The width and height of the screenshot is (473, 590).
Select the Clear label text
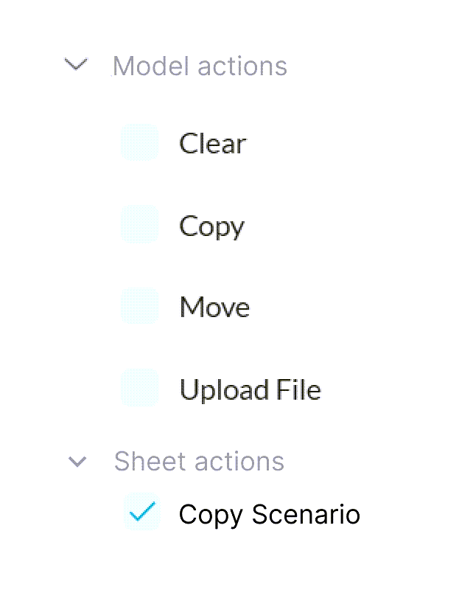pyautogui.click(x=212, y=144)
